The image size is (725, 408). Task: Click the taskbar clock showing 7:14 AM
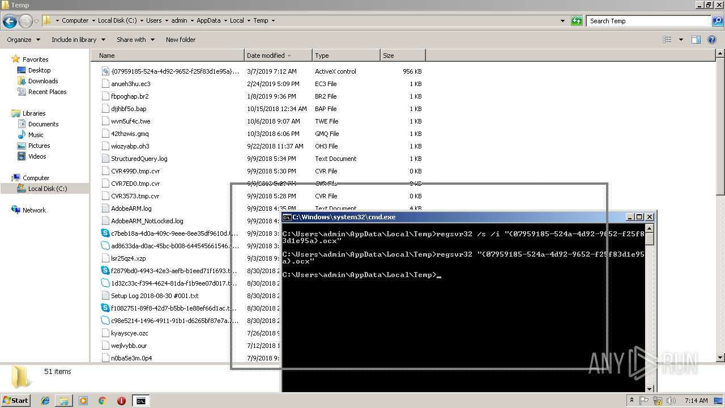[696, 401]
